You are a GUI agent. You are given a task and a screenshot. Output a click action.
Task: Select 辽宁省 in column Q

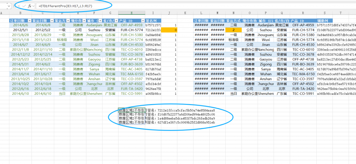(282, 79)
